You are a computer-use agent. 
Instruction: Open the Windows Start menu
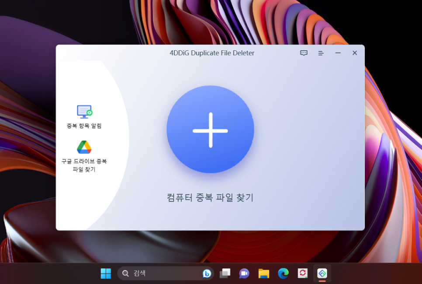pos(106,273)
